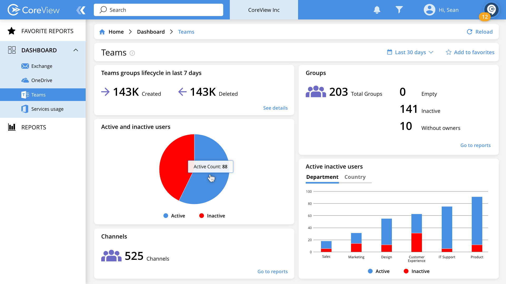Click the CoreView logo
This screenshot has width=506, height=284.
(x=33, y=10)
